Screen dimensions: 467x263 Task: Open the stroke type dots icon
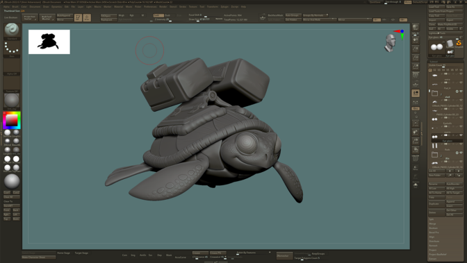(x=12, y=48)
